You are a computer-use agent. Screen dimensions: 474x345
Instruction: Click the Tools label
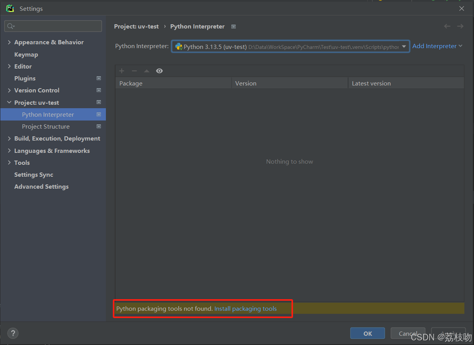tap(22, 162)
